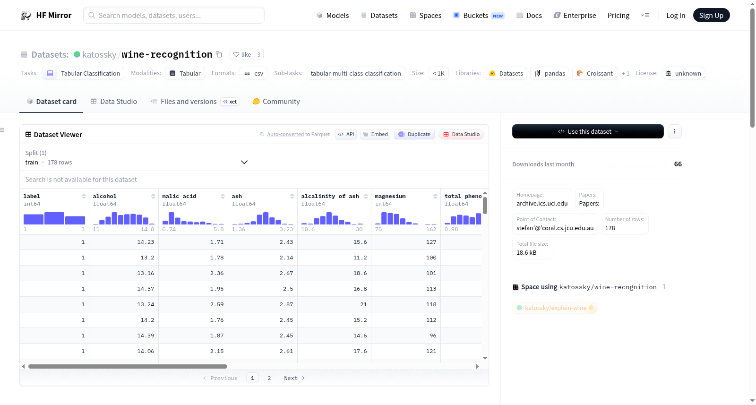Select page 1 in the pagination
756x405 pixels.
point(252,378)
